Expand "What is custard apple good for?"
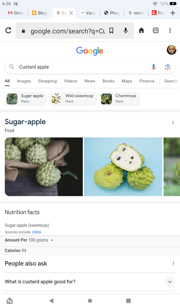This screenshot has height=308, width=180. click(x=169, y=282)
